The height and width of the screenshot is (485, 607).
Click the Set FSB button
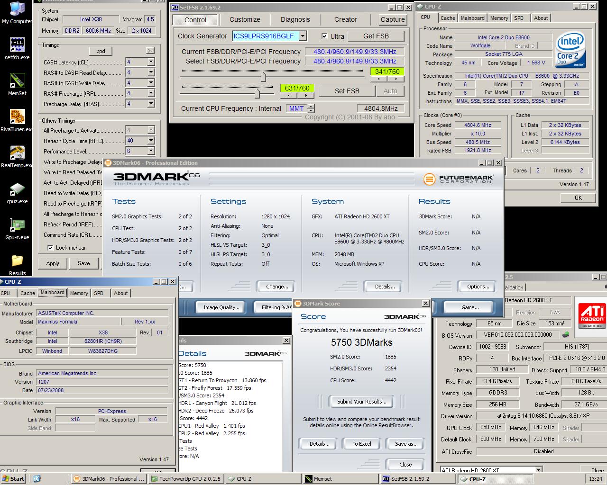coord(347,91)
